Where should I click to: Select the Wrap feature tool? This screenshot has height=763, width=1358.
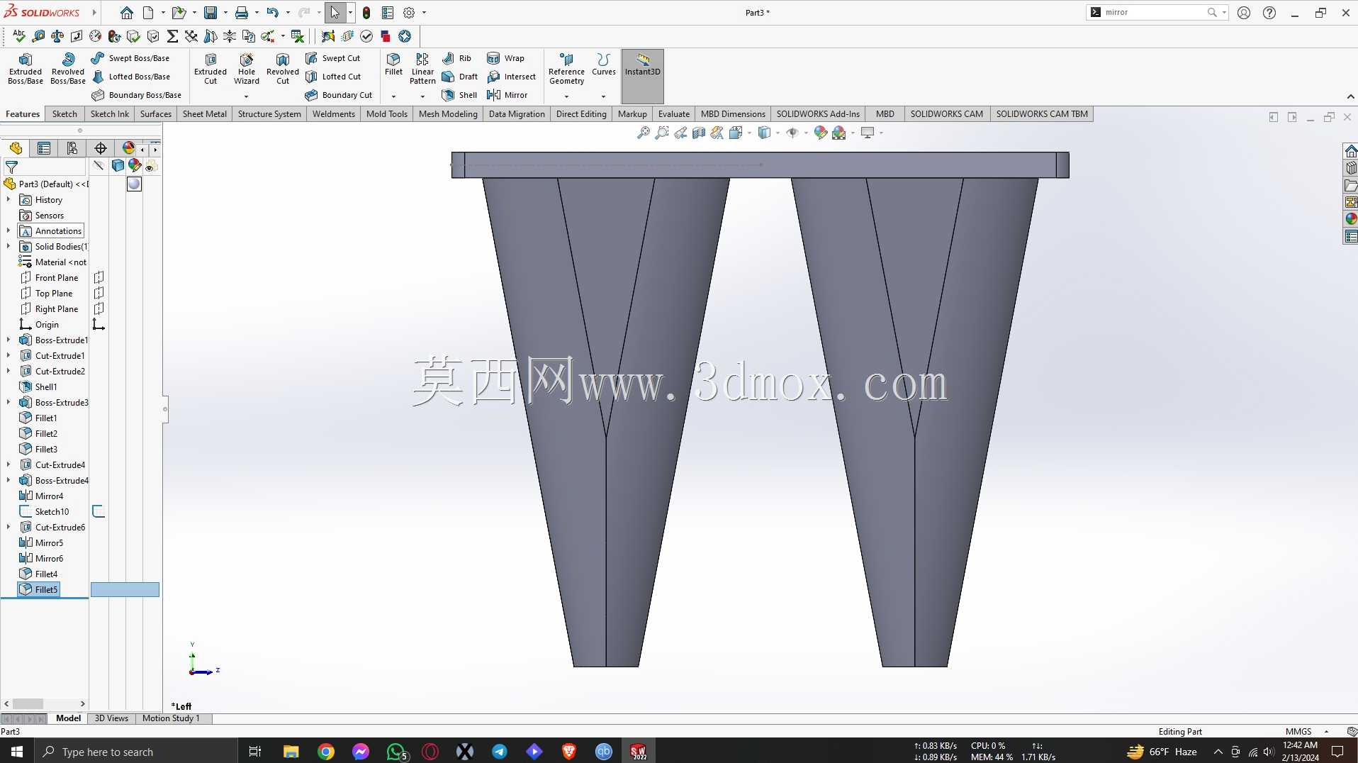[x=506, y=58]
